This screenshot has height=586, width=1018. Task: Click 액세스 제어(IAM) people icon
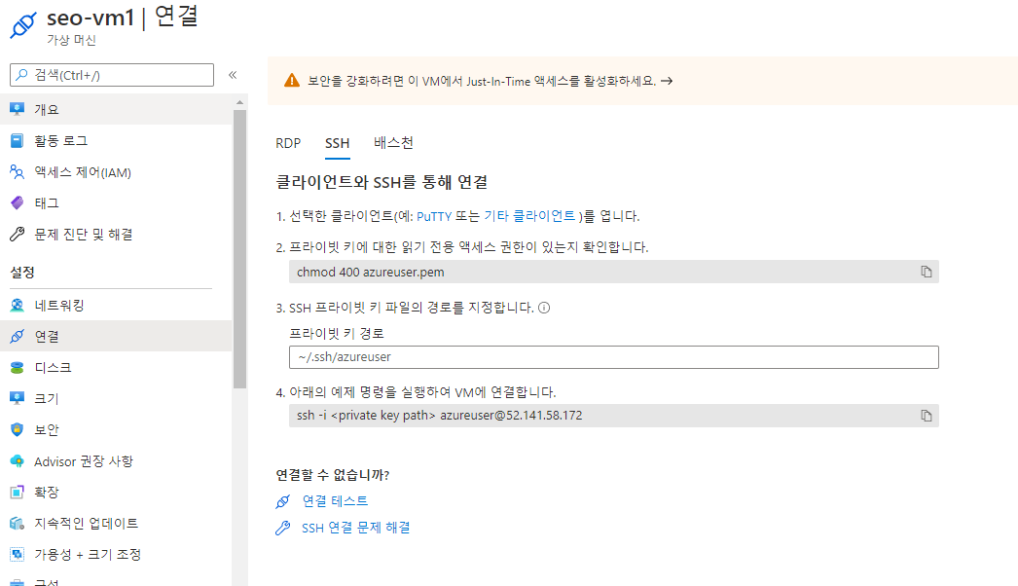18,171
